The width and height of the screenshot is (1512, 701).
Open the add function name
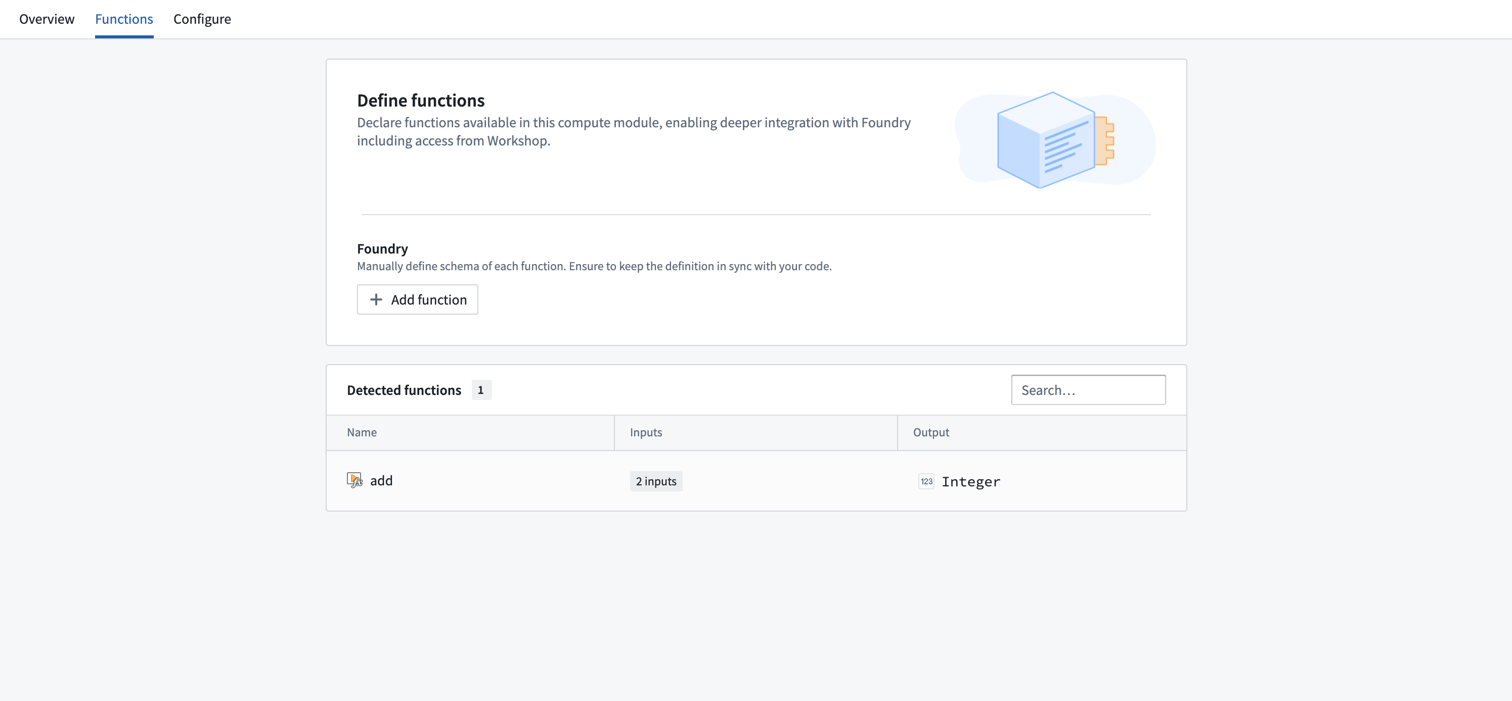pos(381,481)
